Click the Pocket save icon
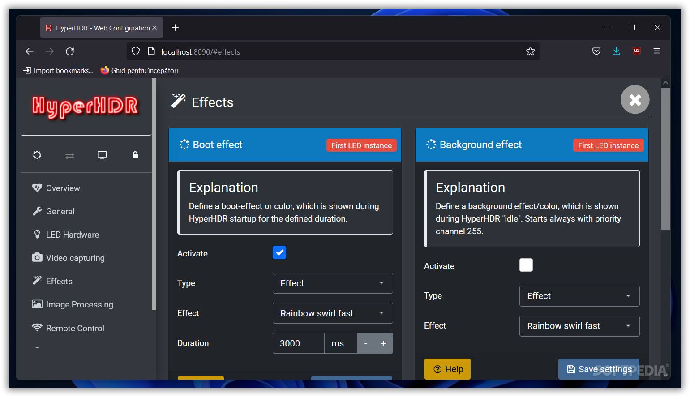 tap(596, 51)
